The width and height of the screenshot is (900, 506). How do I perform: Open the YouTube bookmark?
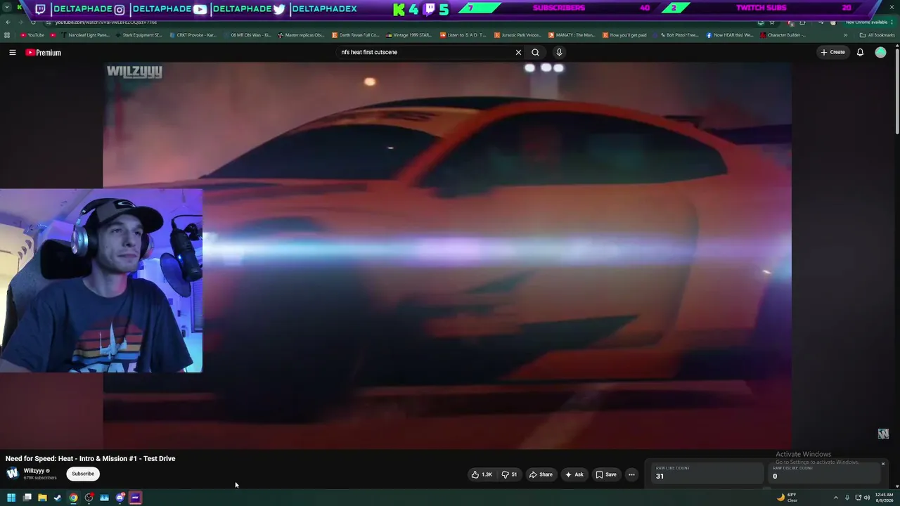coord(32,35)
